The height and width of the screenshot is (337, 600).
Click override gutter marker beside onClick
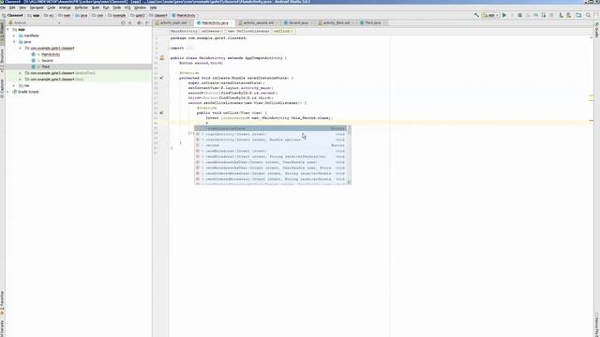pos(161,112)
